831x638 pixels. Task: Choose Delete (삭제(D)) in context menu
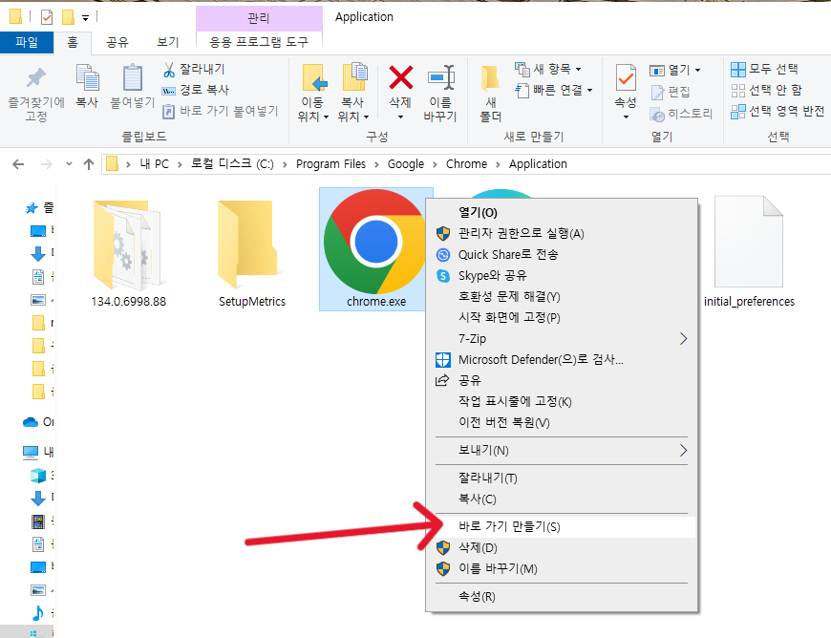coord(562,547)
